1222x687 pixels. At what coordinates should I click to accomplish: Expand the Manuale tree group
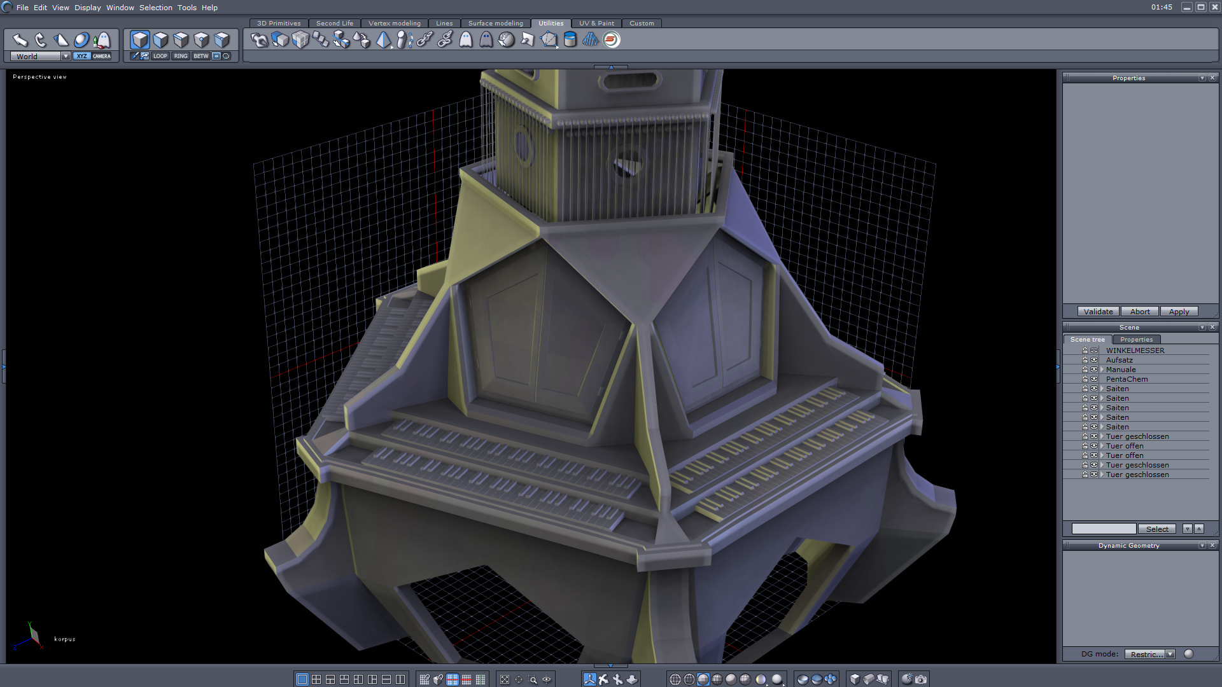click(1102, 370)
